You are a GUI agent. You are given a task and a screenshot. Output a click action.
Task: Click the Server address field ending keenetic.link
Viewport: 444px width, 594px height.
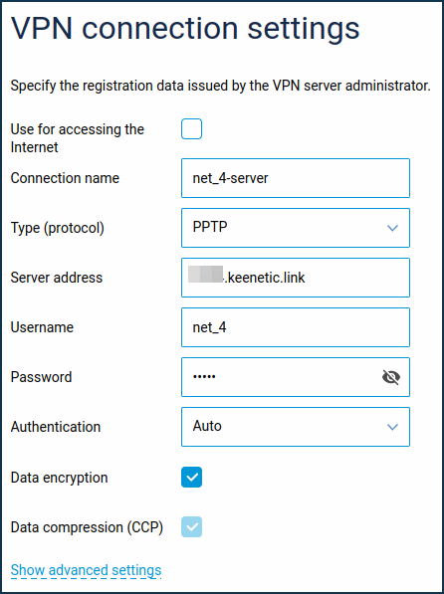(x=296, y=278)
